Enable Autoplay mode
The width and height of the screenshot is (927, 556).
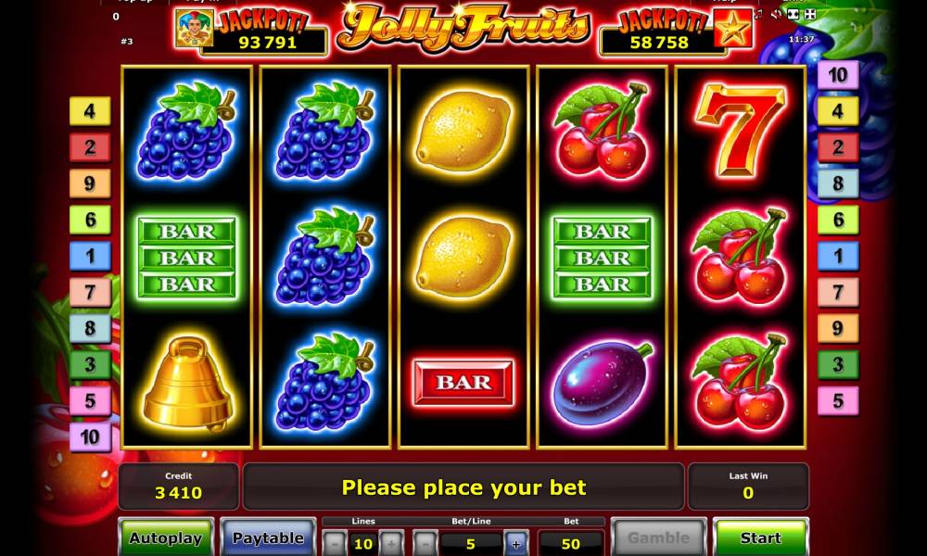coord(166,537)
